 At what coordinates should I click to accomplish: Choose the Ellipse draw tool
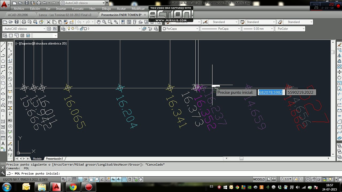pyautogui.click(x=3, y=94)
